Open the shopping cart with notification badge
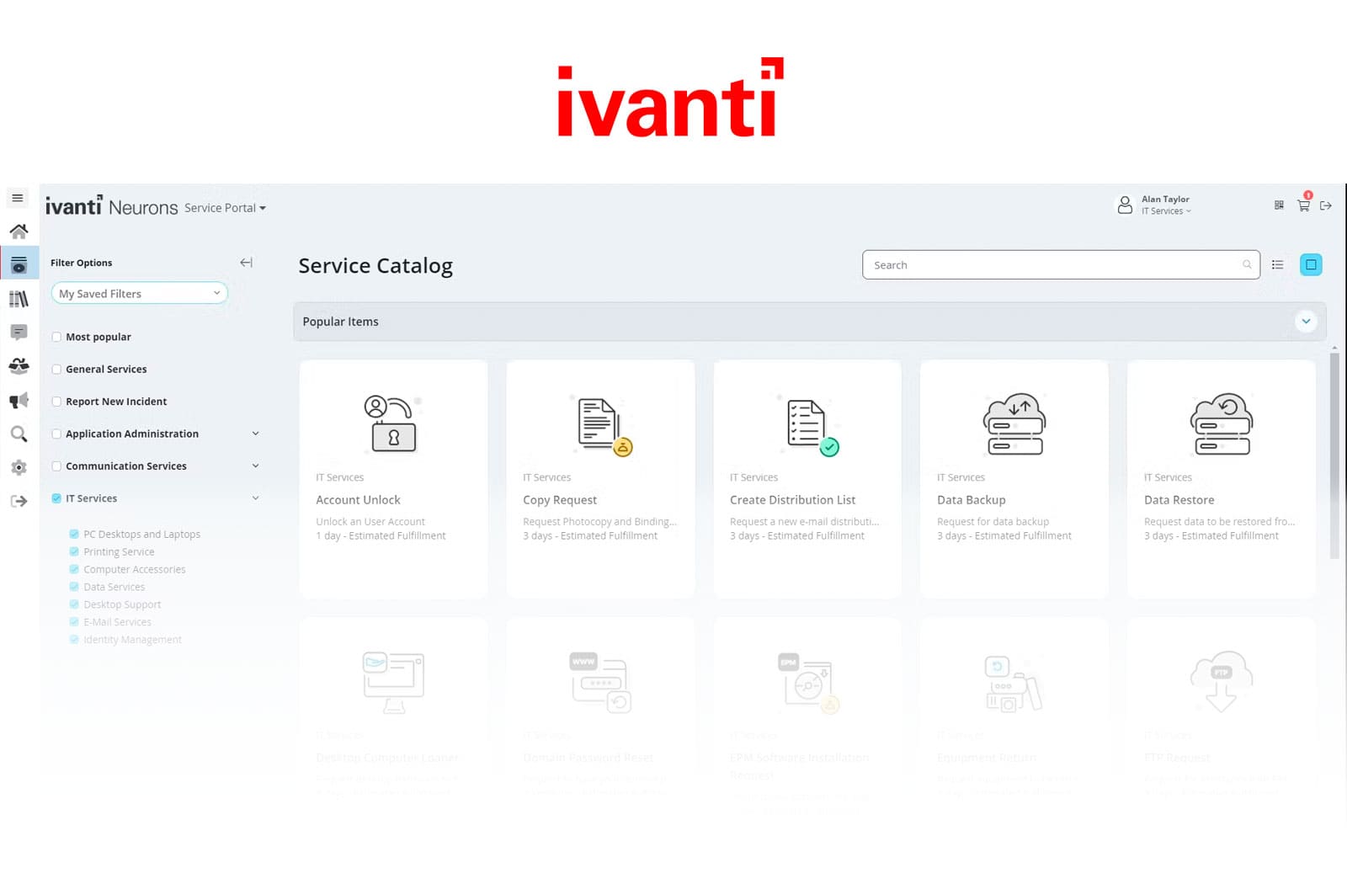This screenshot has height=889, width=1347. point(1302,206)
